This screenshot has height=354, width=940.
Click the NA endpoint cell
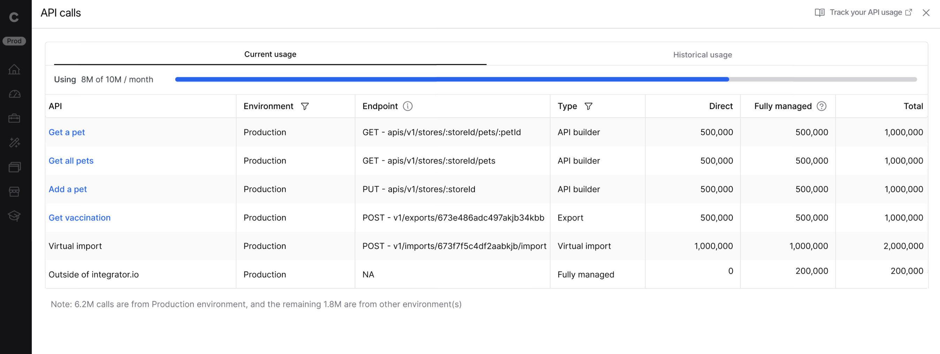click(x=368, y=274)
